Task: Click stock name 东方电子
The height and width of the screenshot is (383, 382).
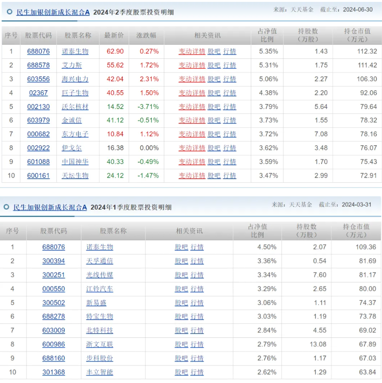Action: click(x=75, y=134)
